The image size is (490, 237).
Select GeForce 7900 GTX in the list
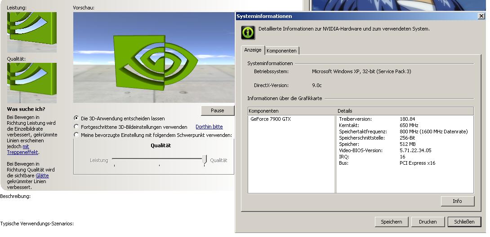point(271,119)
